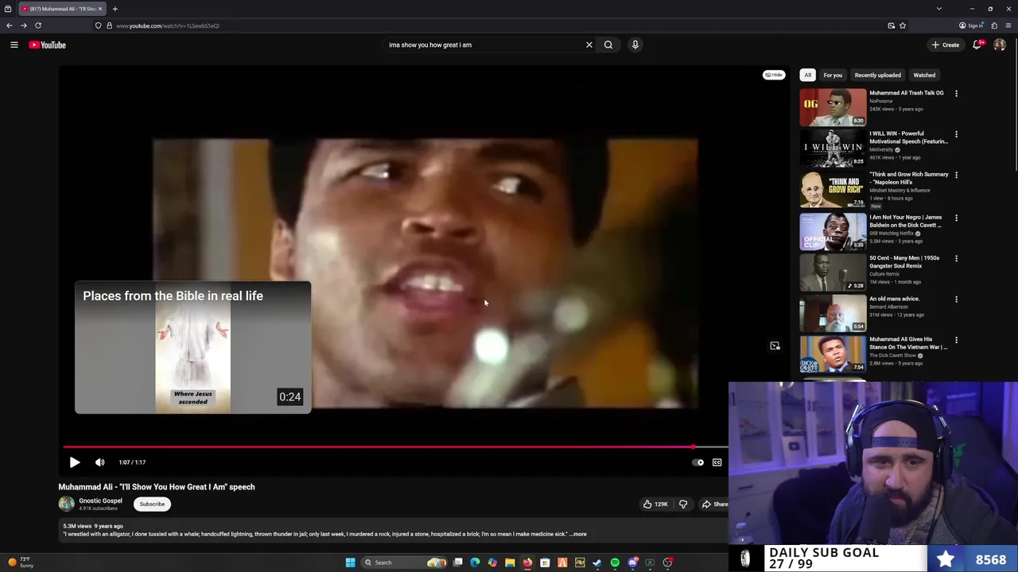Open Gnostic Gospel channel avatar
The height and width of the screenshot is (572, 1018).
(67, 504)
